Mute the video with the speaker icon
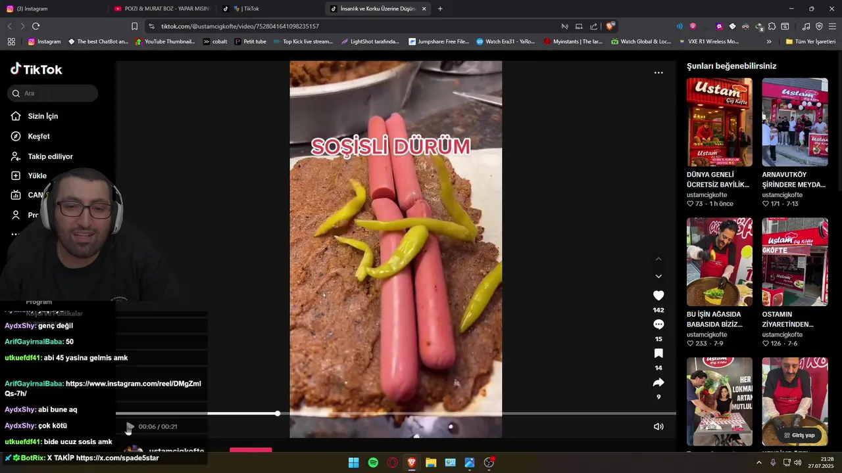 pos(658,426)
